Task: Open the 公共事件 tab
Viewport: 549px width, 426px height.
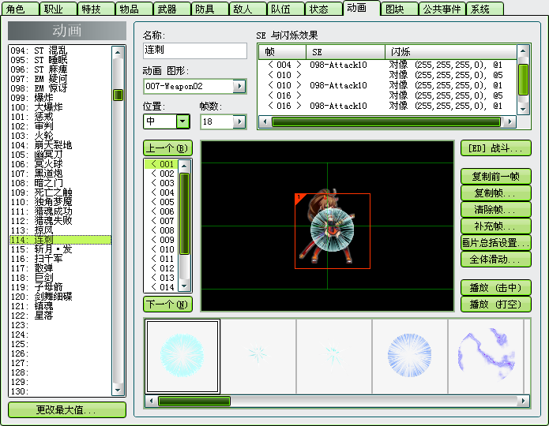Action: coord(442,9)
